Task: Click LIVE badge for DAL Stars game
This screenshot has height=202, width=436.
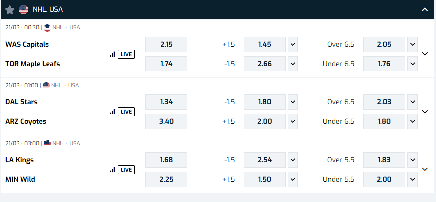Action: click(x=126, y=112)
